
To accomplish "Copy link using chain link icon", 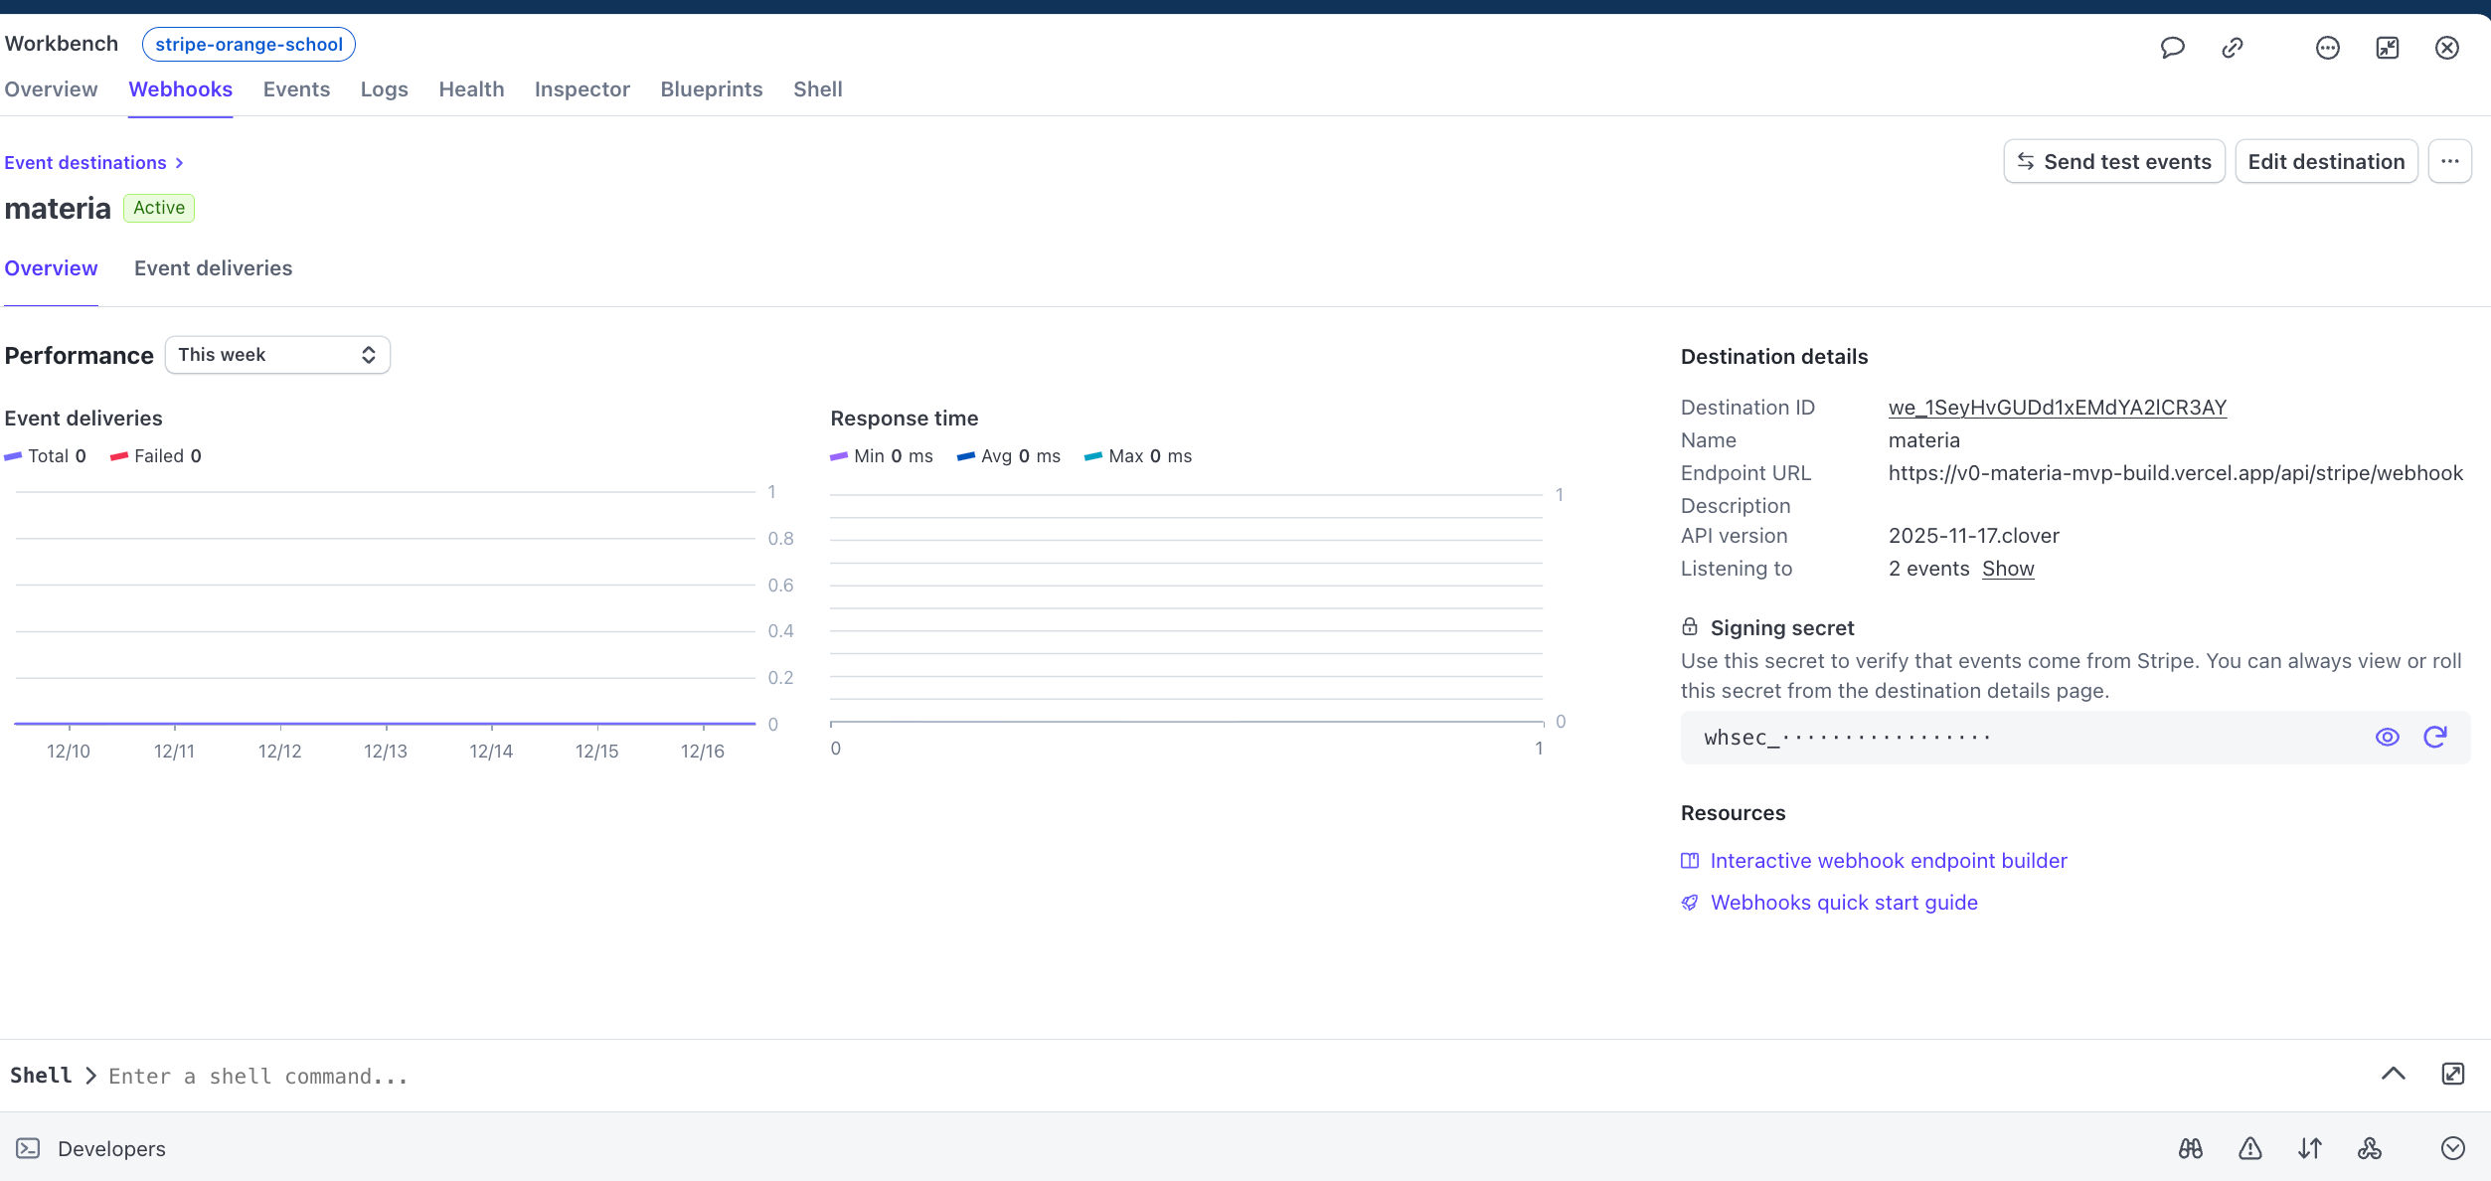I will pyautogui.click(x=2233, y=48).
